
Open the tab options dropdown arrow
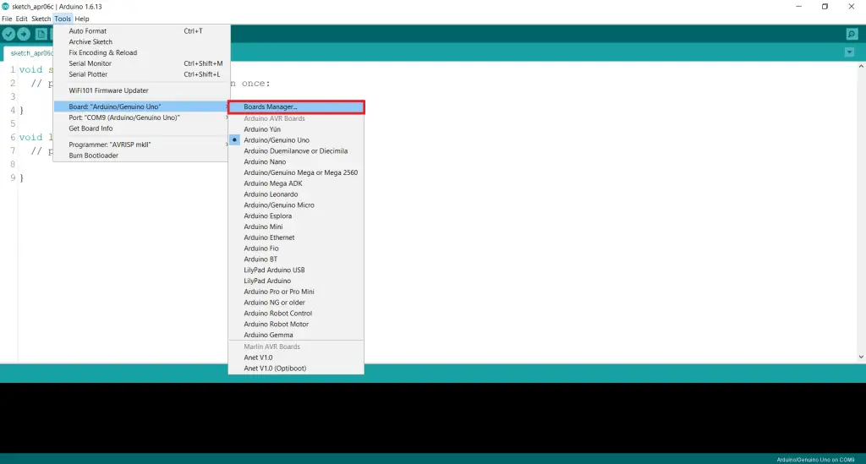click(849, 52)
